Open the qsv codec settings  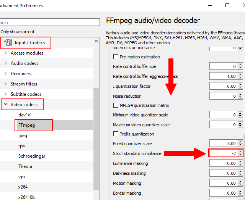coord(22,146)
